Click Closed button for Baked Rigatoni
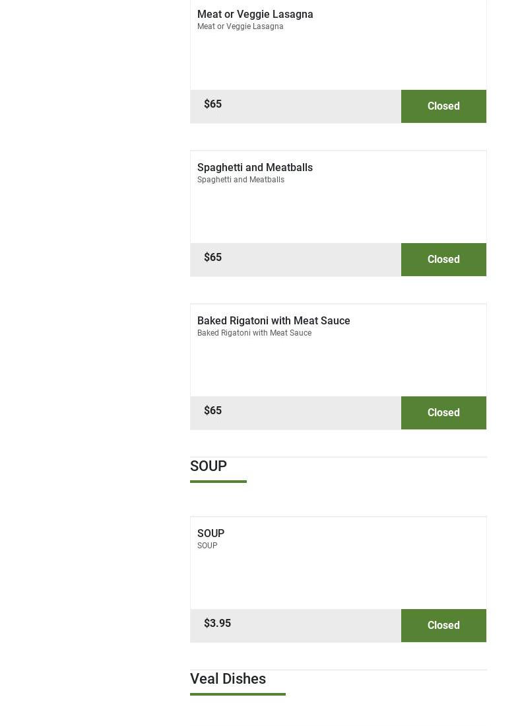The image size is (518, 726). (x=443, y=413)
